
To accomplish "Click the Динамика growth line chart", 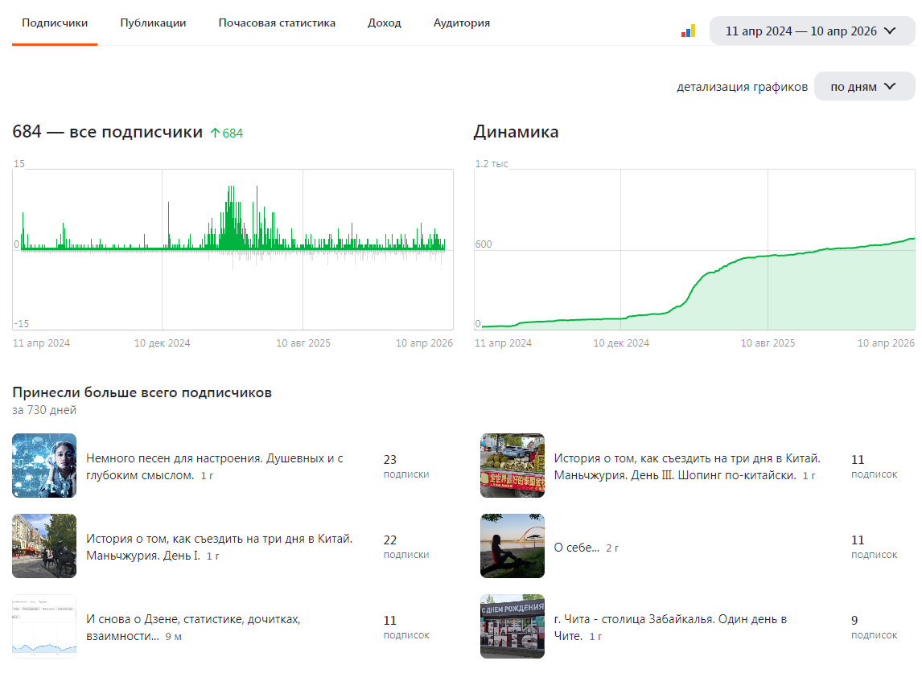I will click(x=694, y=249).
